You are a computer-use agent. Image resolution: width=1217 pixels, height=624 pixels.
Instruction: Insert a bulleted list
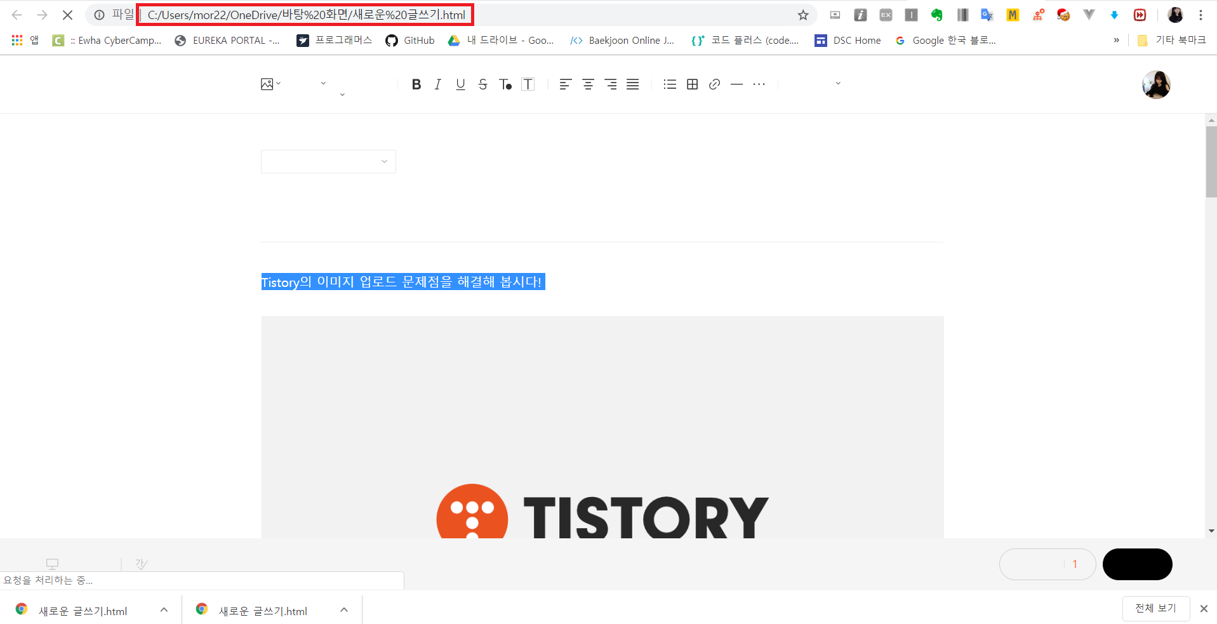tap(670, 84)
